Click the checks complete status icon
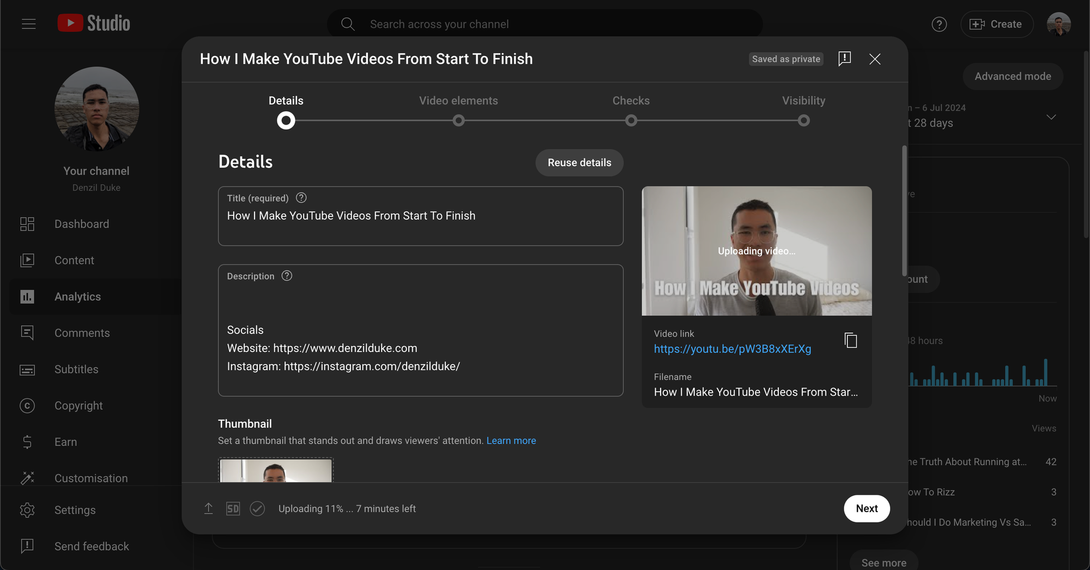The width and height of the screenshot is (1090, 570). pos(257,508)
